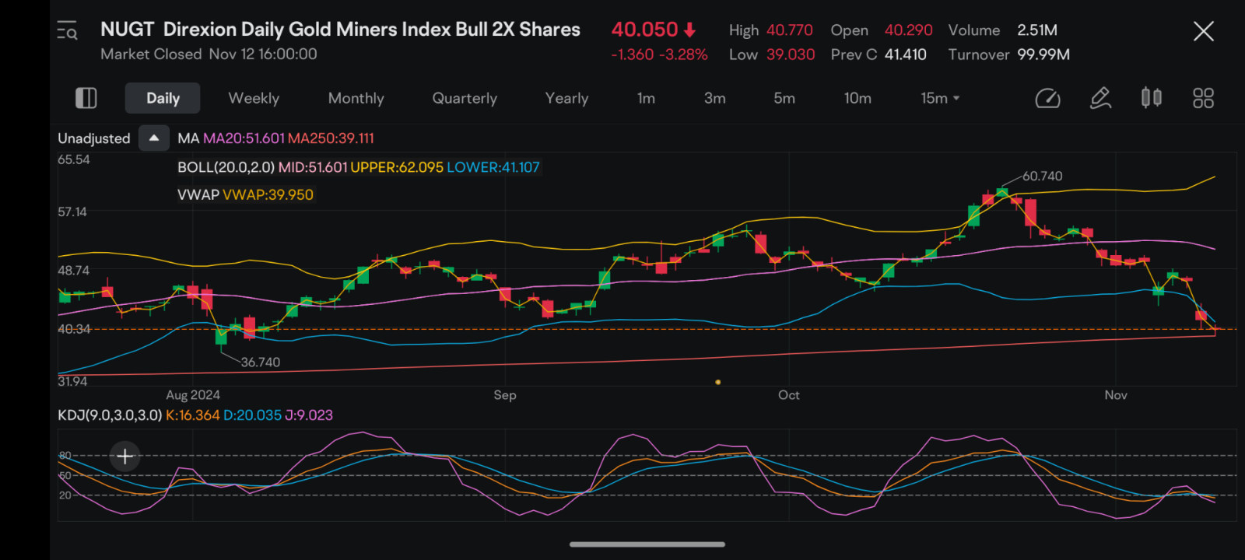Select the 10m interval
The height and width of the screenshot is (560, 1245).
857,98
